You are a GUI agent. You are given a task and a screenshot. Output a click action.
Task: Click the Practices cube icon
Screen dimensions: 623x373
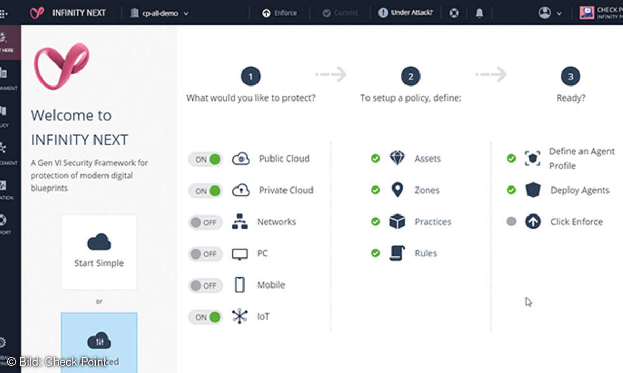coord(397,222)
